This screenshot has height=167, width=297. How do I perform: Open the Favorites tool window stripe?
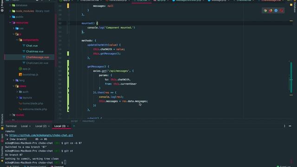tap(2, 154)
